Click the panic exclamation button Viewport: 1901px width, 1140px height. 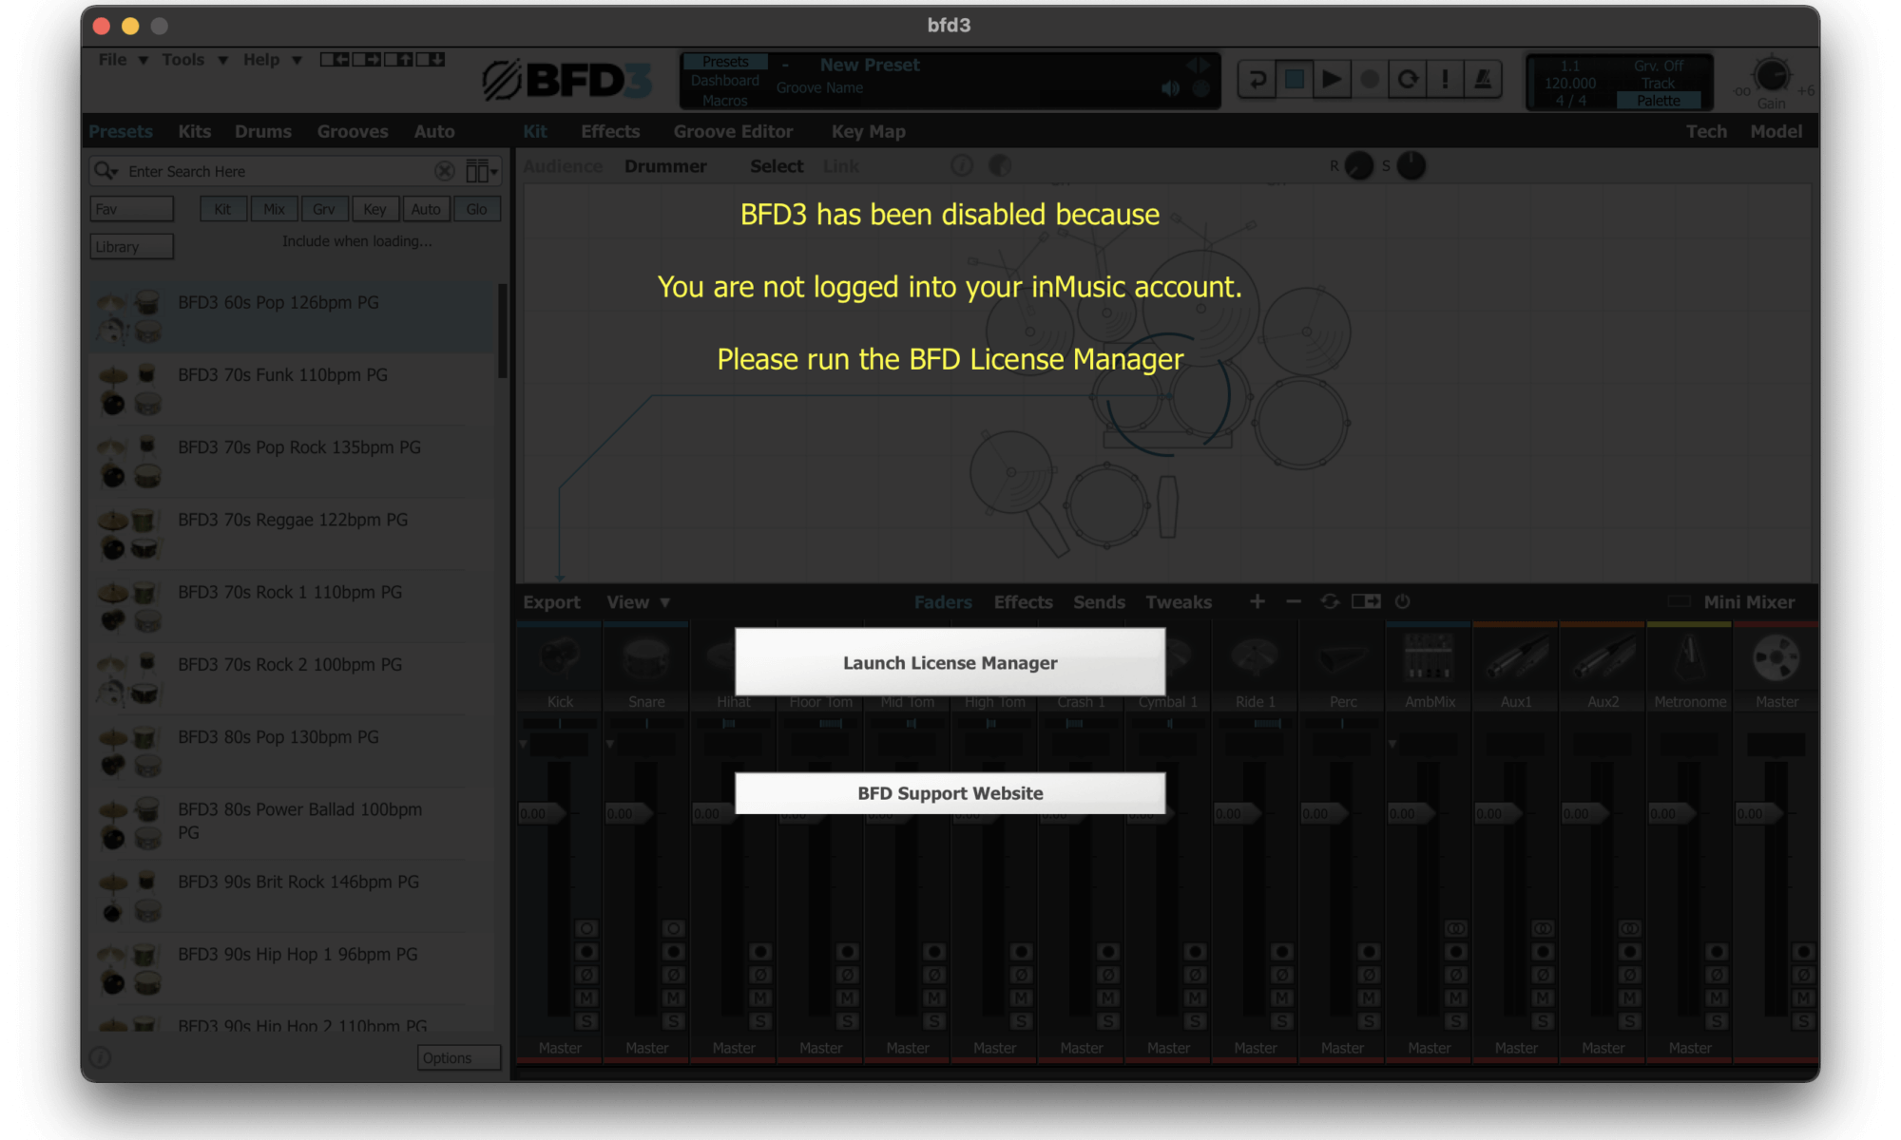pos(1445,79)
